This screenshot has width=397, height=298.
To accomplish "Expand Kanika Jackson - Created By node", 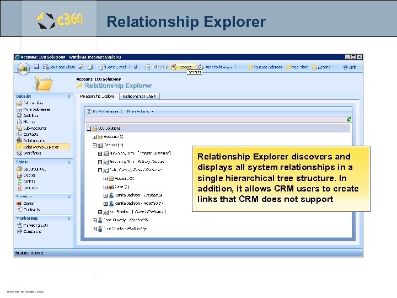I will [x=105, y=195].
